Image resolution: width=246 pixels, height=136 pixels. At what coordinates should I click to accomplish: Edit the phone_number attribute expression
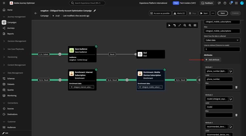[231, 71]
